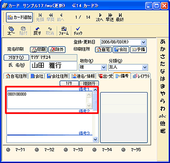Image resolution: width=170 pixels, height=163 pixels.
Task: Jump to last card with 最終
Action: (120, 18)
